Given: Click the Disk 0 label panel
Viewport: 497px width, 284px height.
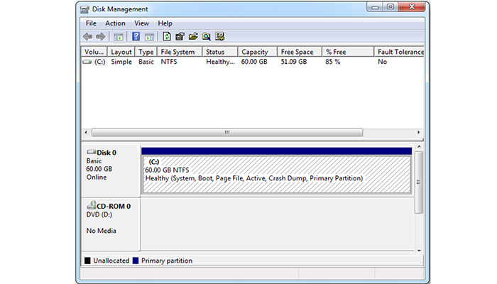Looking at the screenshot, I should 111,170.
